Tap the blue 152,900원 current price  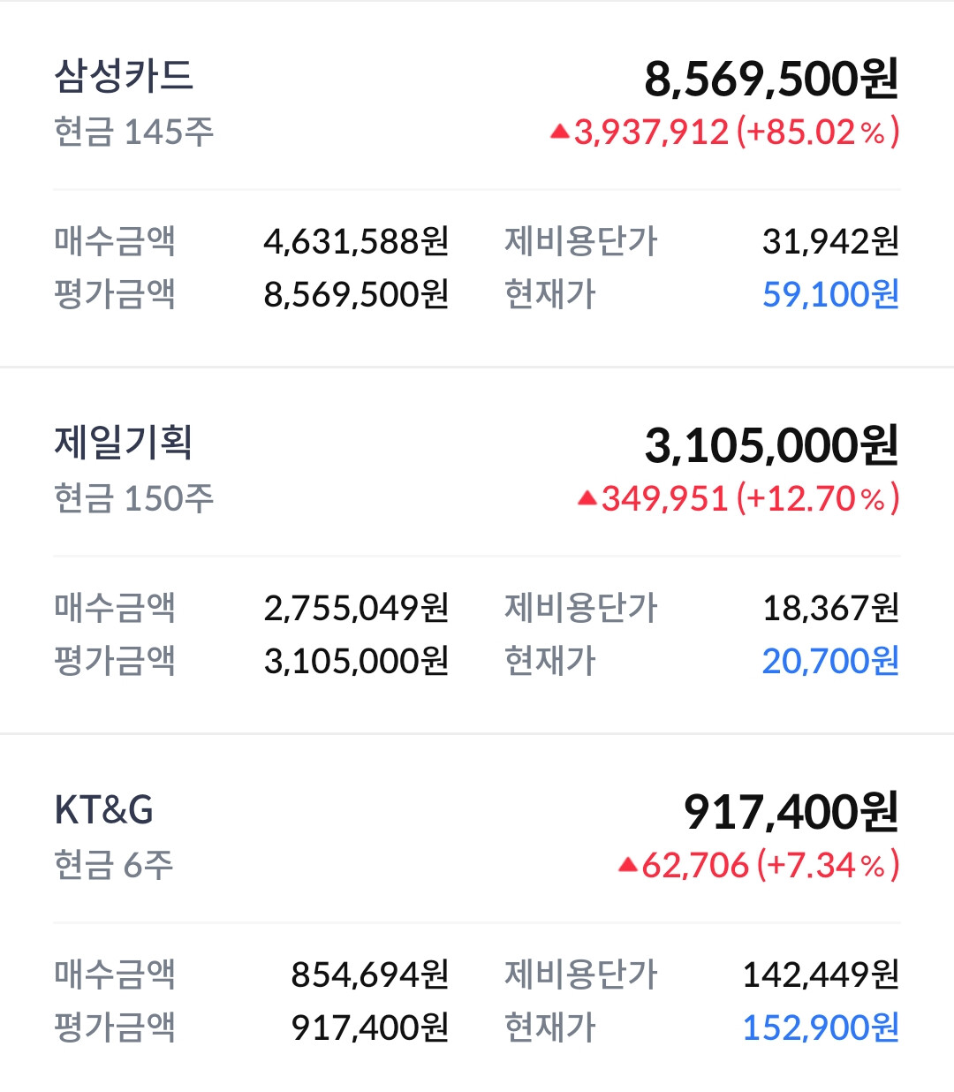pos(821,1028)
